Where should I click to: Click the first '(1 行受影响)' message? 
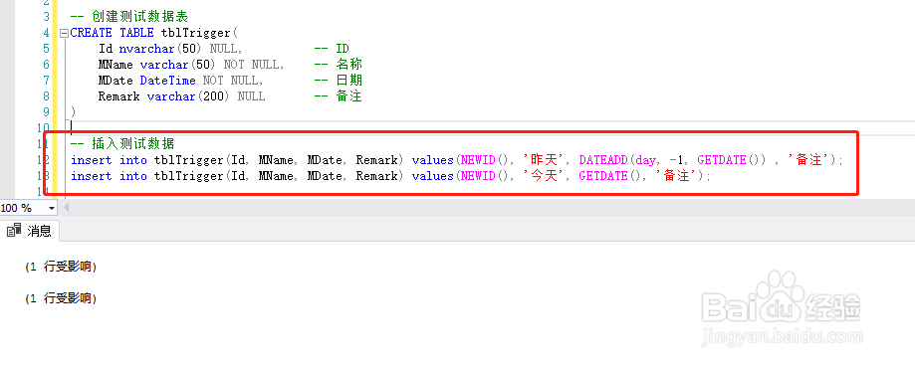click(61, 267)
